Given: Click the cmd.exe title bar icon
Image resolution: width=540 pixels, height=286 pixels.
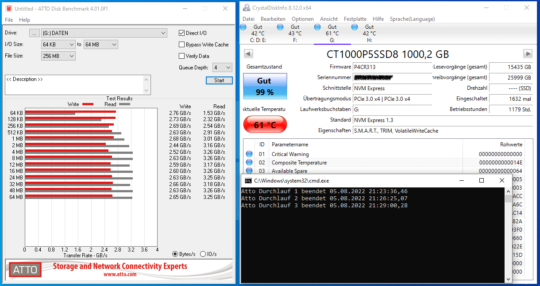Looking at the screenshot, I should (x=248, y=180).
